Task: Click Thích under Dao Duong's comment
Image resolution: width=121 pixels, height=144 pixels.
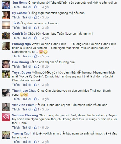Action: click(x=16, y=67)
